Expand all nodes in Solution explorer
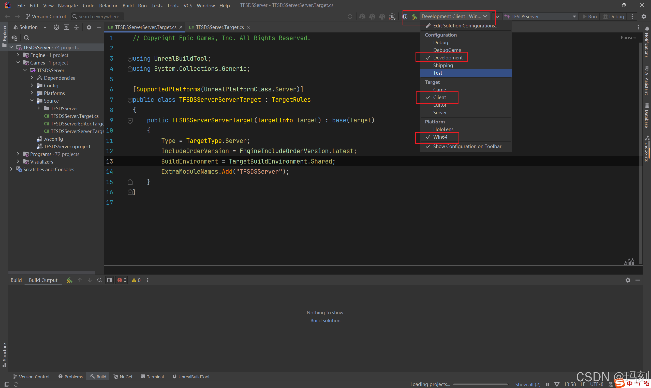651x388 pixels. [x=66, y=27]
